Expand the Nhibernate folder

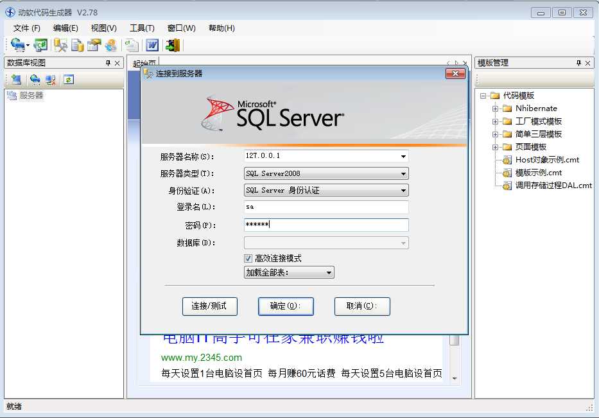point(495,109)
